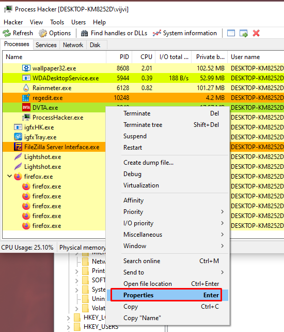Image resolution: width=284 pixels, height=332 pixels.
Task: Select Restart in the context menu
Action: pos(167,148)
